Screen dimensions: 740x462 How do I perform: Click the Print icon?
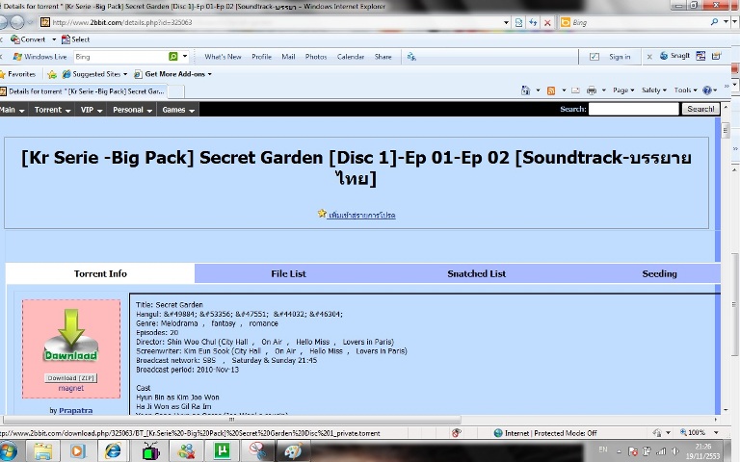[x=592, y=90]
